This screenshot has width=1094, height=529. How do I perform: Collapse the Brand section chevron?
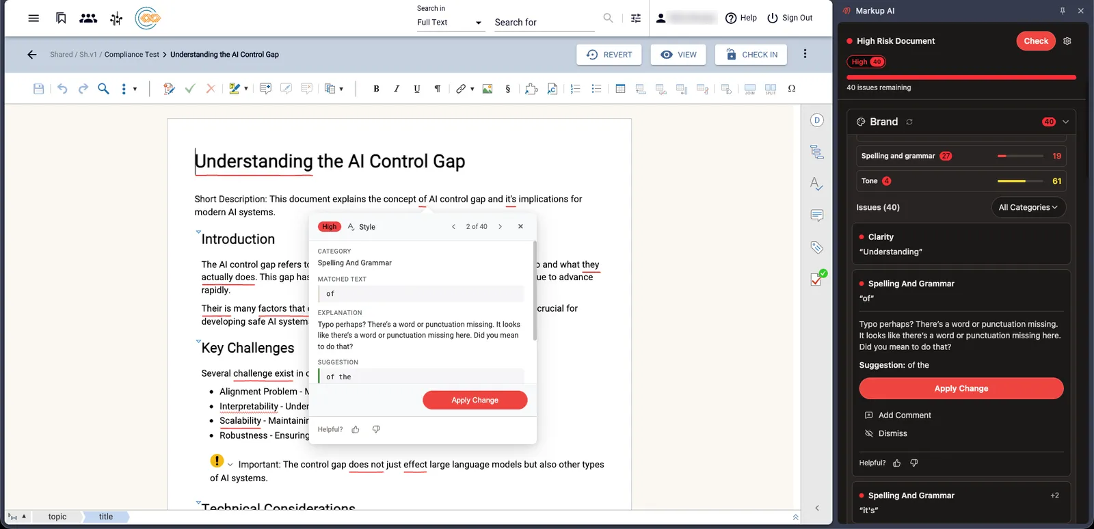1065,122
